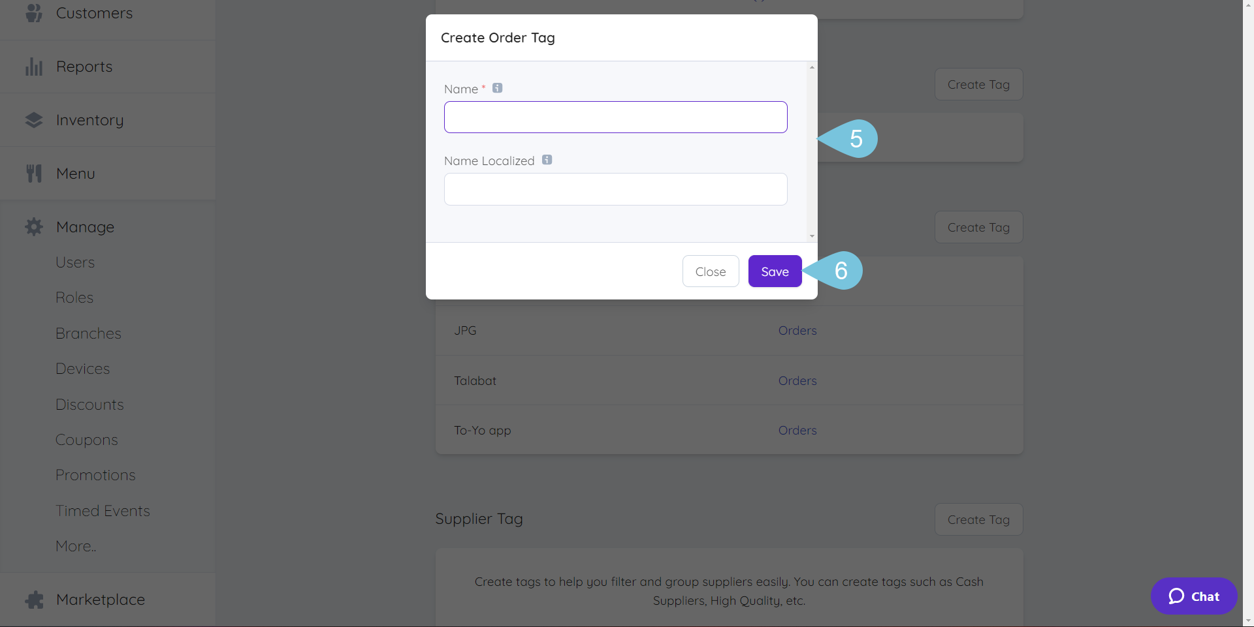This screenshot has height=627, width=1254.
Task: Click the info icon beside Name
Action: pos(497,87)
